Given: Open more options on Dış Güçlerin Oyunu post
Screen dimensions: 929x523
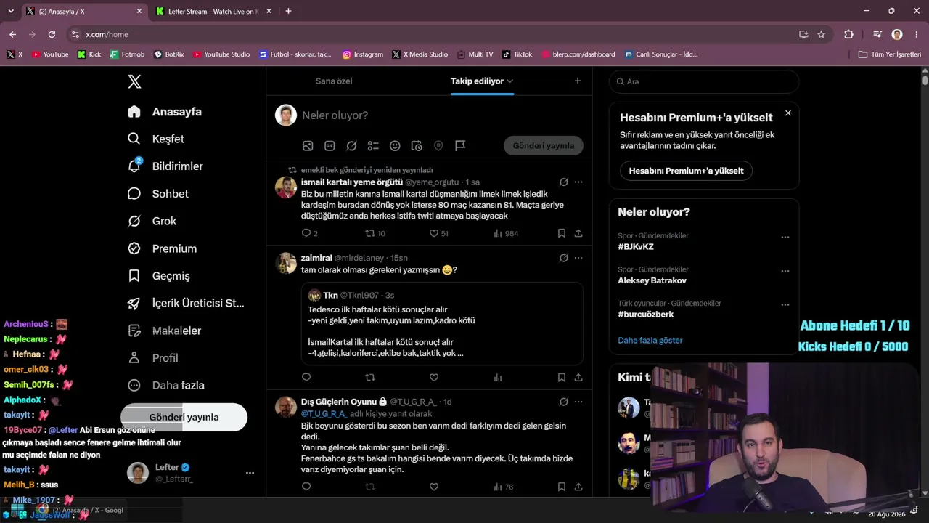Looking at the screenshot, I should (x=578, y=402).
